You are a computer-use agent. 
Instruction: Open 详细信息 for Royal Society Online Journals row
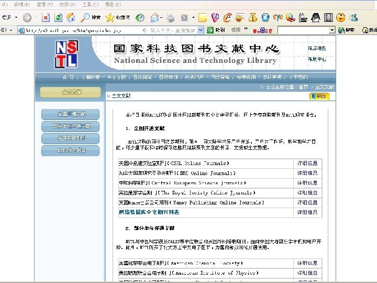click(x=307, y=193)
